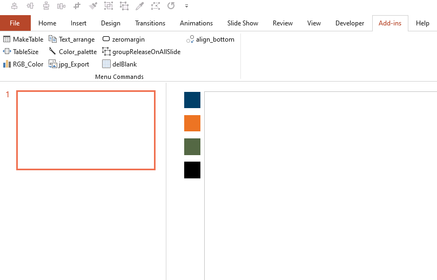Click the Distribute Horizontally icon
437x280 pixels.
pos(62,6)
